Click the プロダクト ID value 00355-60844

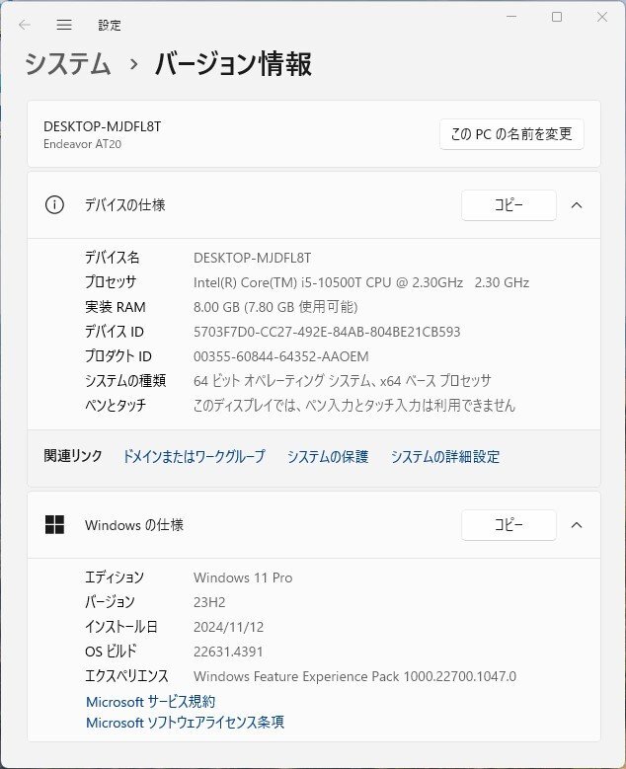click(x=281, y=356)
